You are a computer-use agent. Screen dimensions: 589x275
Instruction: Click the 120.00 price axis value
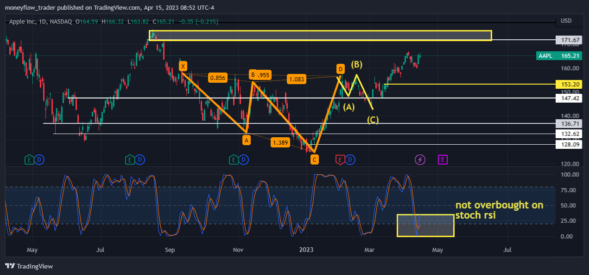(570, 164)
